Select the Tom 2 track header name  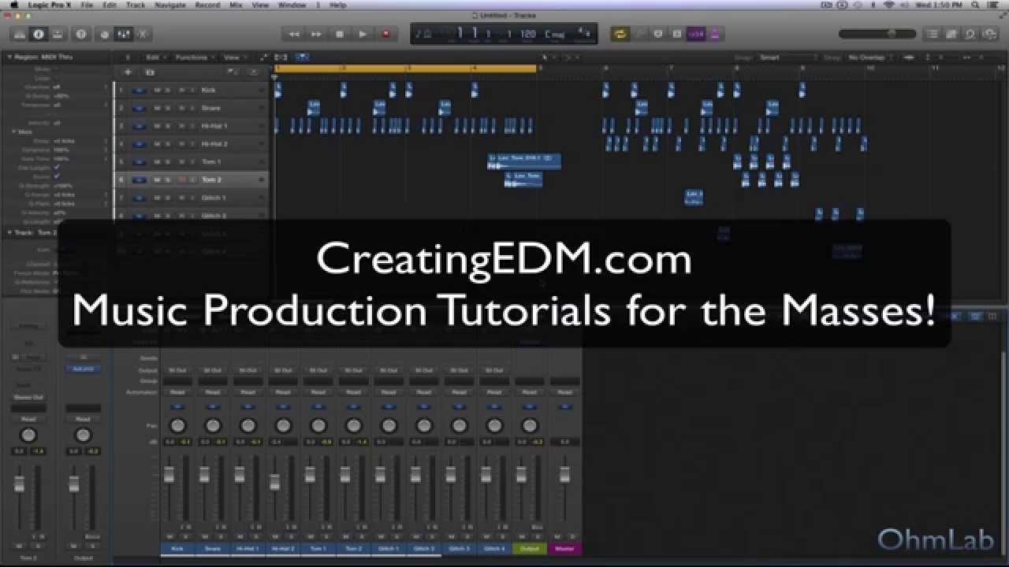click(211, 180)
